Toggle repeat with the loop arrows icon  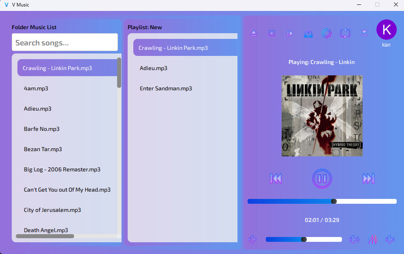click(x=345, y=33)
